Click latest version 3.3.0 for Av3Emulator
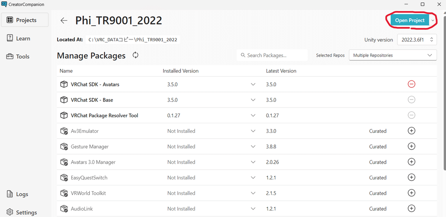 (x=271, y=131)
